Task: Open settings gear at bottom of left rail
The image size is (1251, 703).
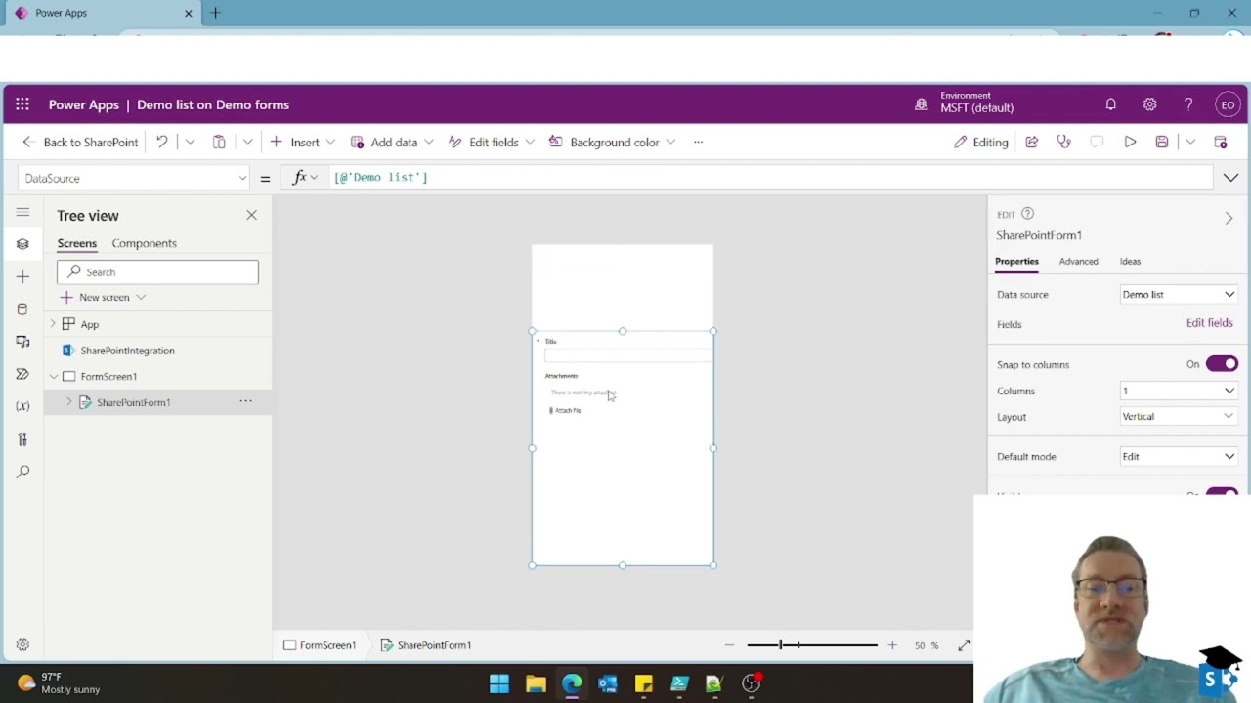Action: click(x=22, y=644)
